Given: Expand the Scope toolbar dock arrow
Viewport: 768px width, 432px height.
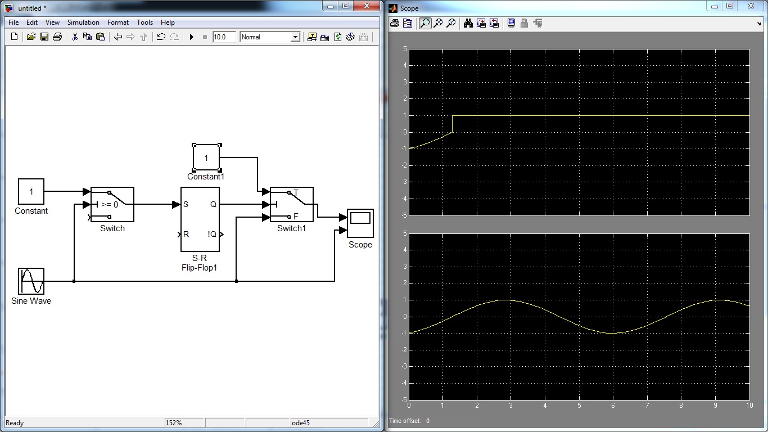Looking at the screenshot, I should pyautogui.click(x=759, y=24).
